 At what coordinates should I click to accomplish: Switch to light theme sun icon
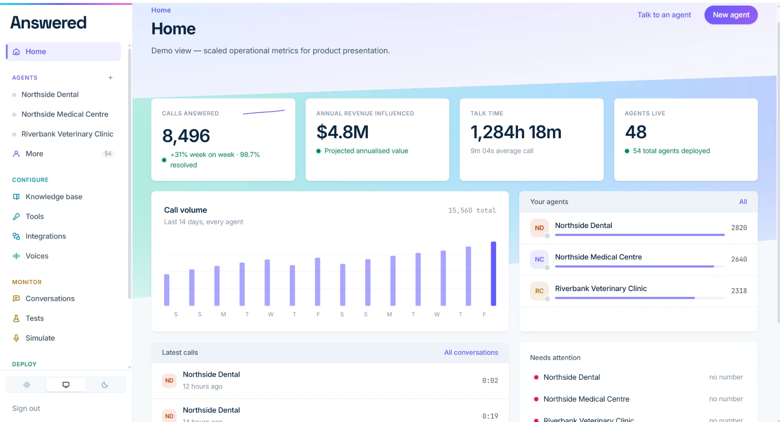27,385
